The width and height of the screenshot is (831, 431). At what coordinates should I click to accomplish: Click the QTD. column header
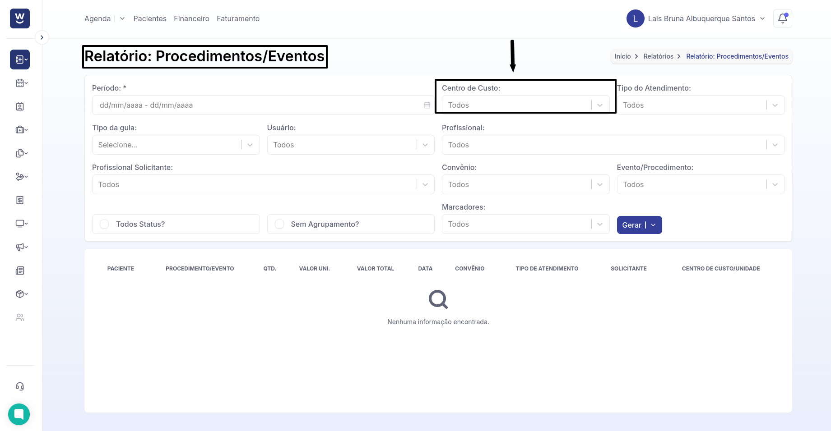(269, 269)
